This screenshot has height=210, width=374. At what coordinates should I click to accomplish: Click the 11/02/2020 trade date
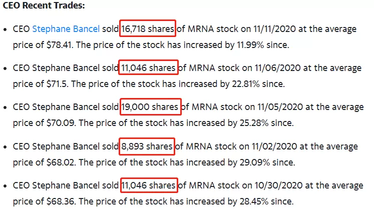point(274,146)
